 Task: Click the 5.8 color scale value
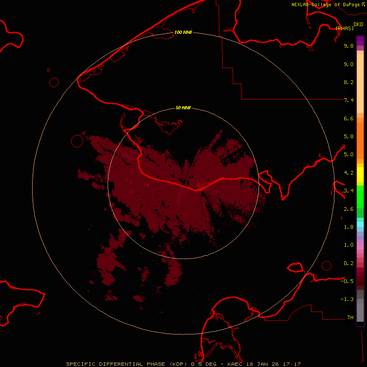349,137
